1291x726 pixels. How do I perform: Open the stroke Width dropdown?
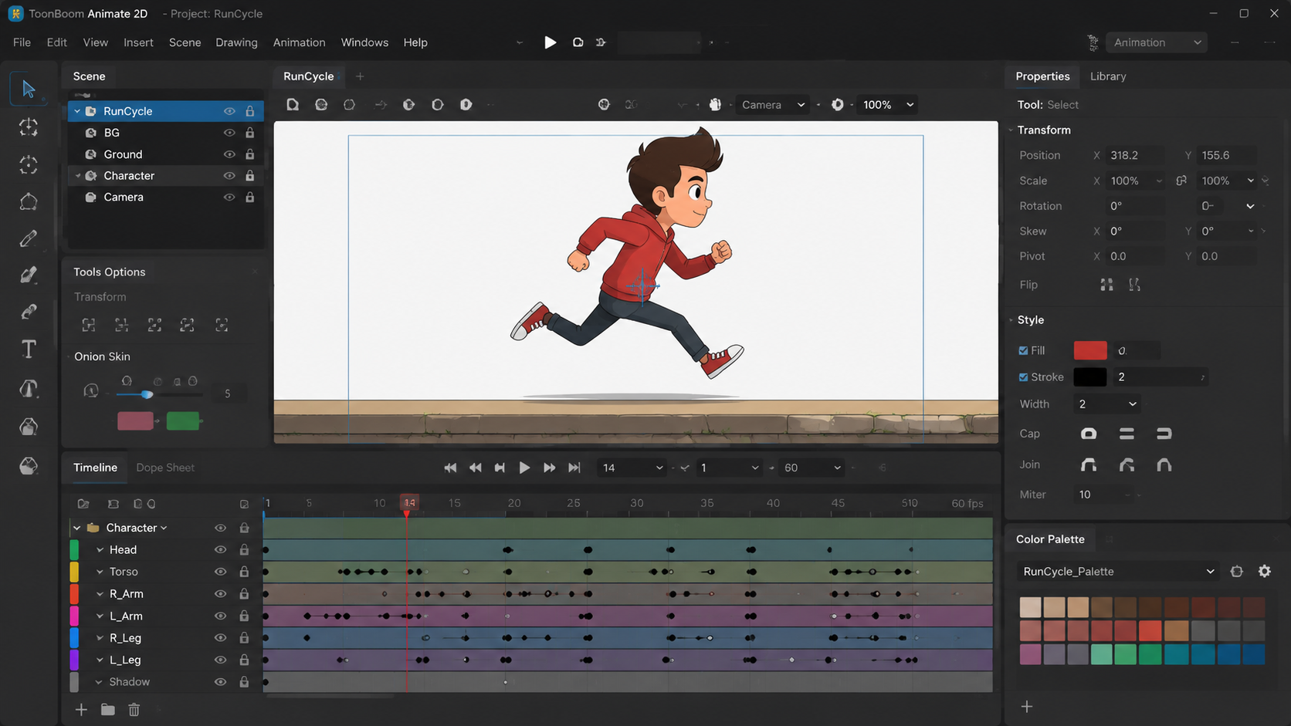(1106, 404)
